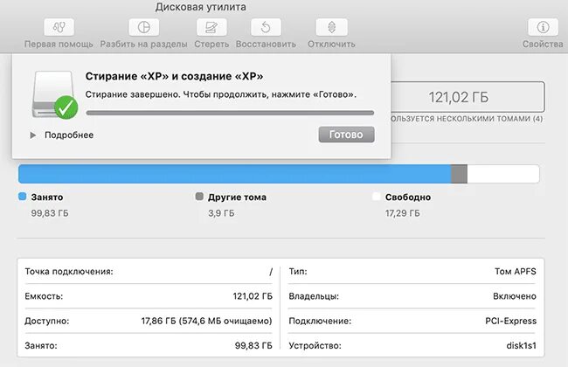
Task: Click the Дисковая утилита window title
Action: coord(201,7)
